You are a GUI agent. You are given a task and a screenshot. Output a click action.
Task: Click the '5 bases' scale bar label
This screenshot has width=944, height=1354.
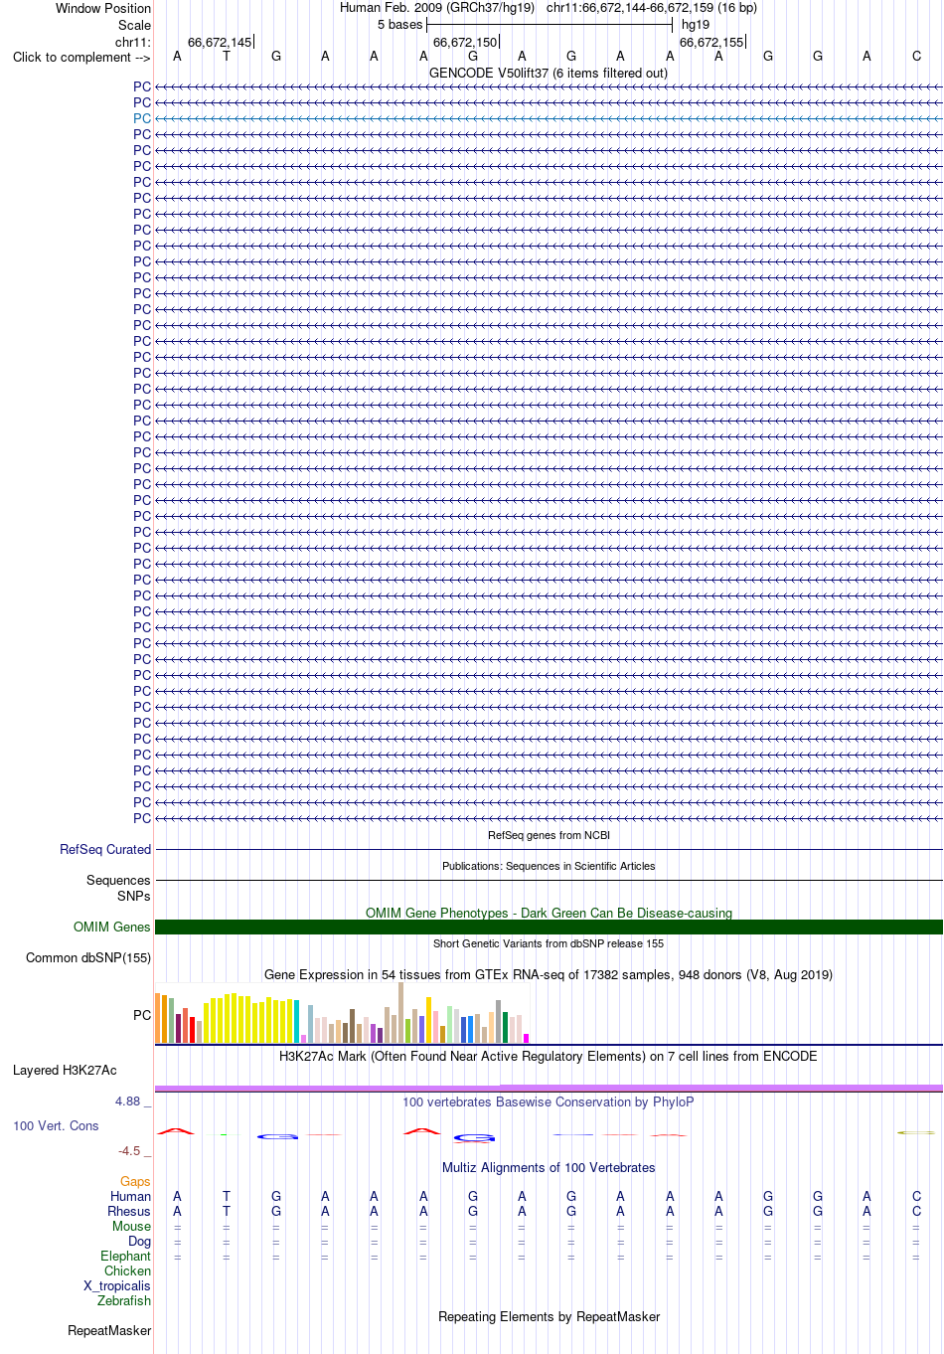click(399, 24)
